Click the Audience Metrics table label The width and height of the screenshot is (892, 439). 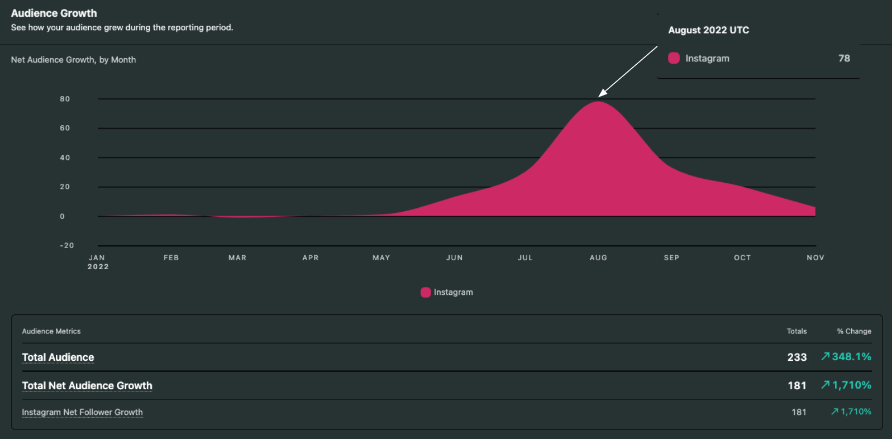[x=51, y=331]
